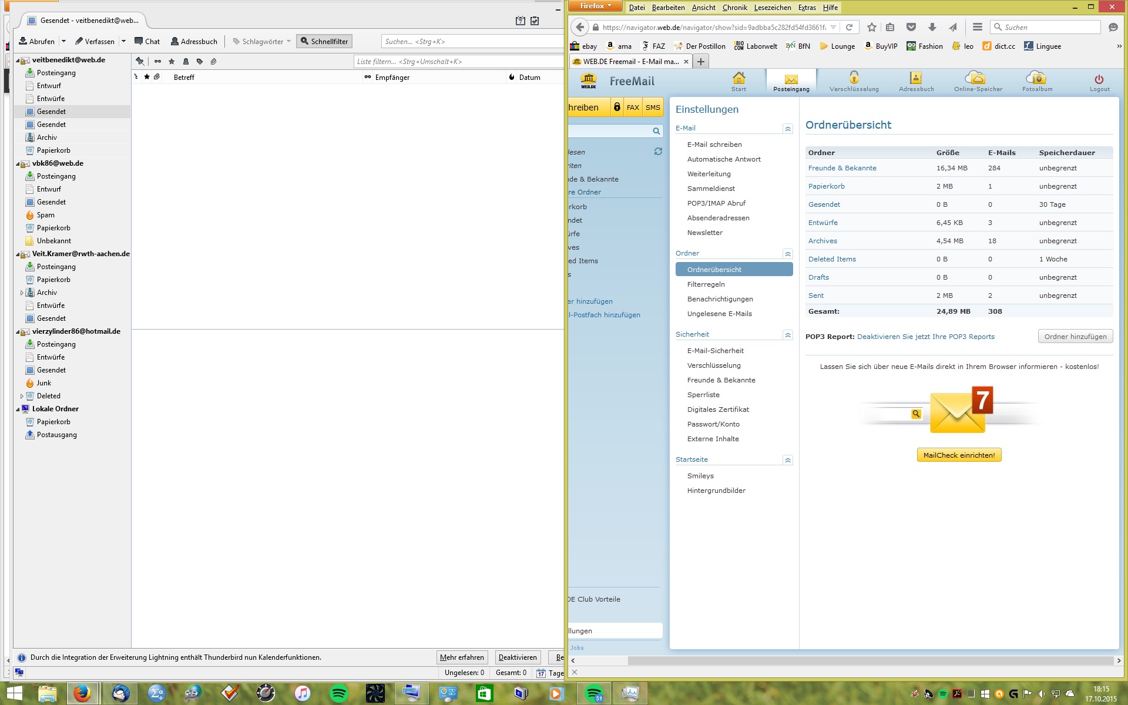Open the Abrufen dropdown arrow

(63, 41)
